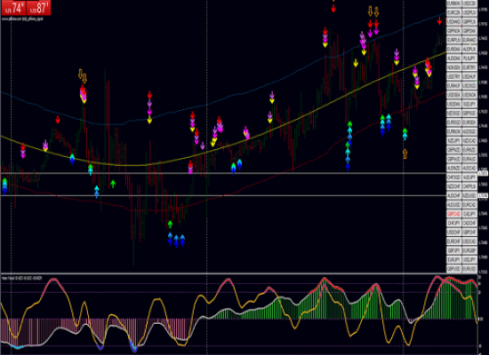Switch chart to GBPUSD symbol button

[x=453, y=268]
